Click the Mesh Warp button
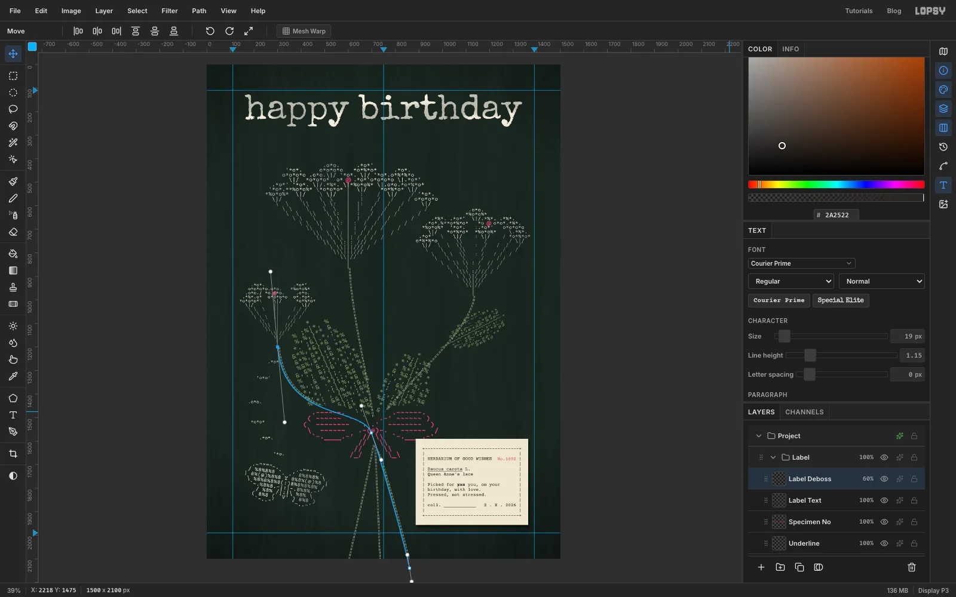This screenshot has height=597, width=956. pyautogui.click(x=304, y=31)
